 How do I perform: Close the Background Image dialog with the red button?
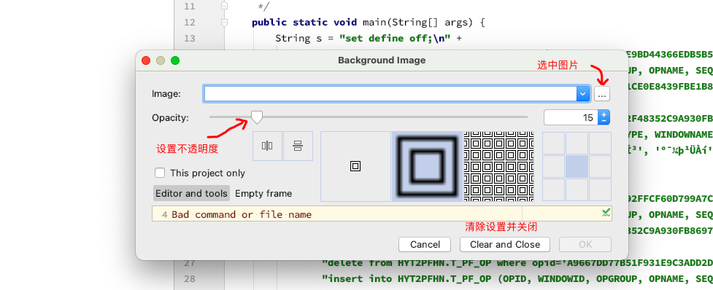click(146, 60)
